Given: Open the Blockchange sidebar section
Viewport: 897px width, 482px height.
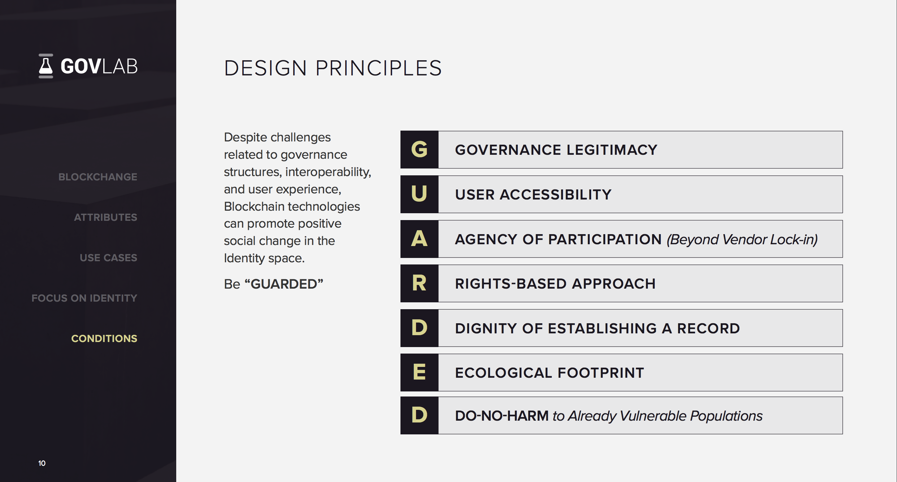Looking at the screenshot, I should tap(98, 177).
